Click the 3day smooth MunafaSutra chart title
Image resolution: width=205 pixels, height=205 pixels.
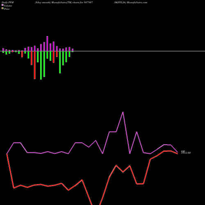(x=64, y=2)
